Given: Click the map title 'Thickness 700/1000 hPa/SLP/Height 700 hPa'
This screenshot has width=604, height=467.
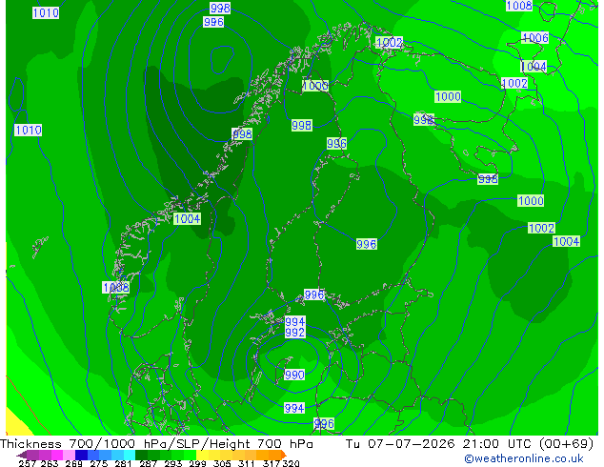Looking at the screenshot, I should pyautogui.click(x=156, y=444).
